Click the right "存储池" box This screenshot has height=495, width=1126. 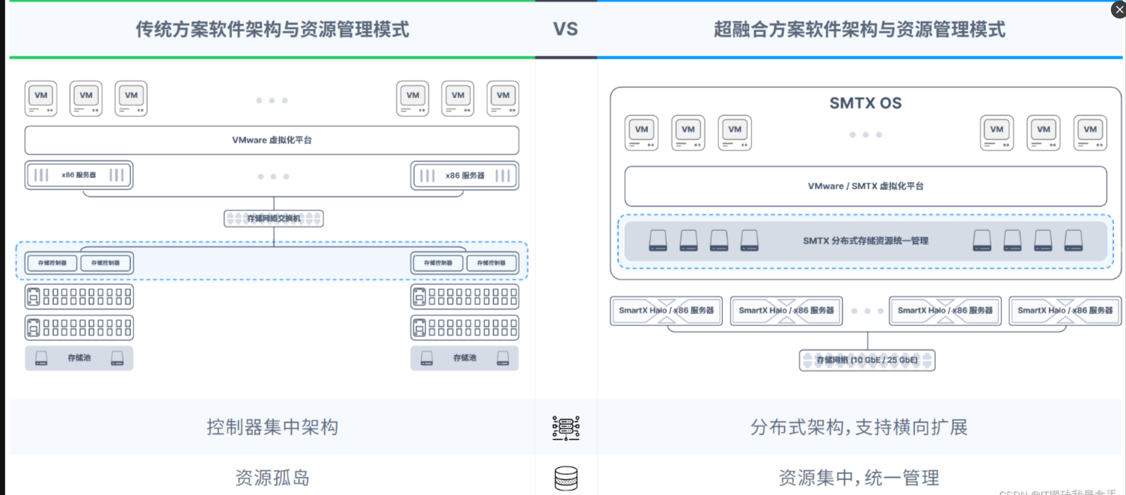click(465, 358)
